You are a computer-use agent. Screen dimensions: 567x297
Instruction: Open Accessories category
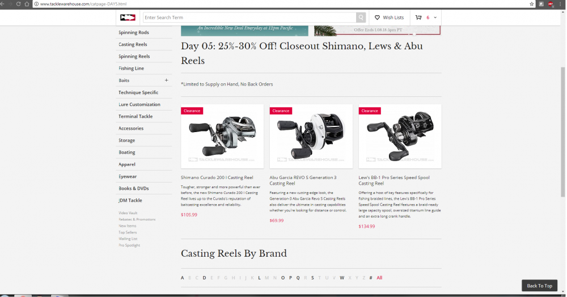(x=131, y=128)
